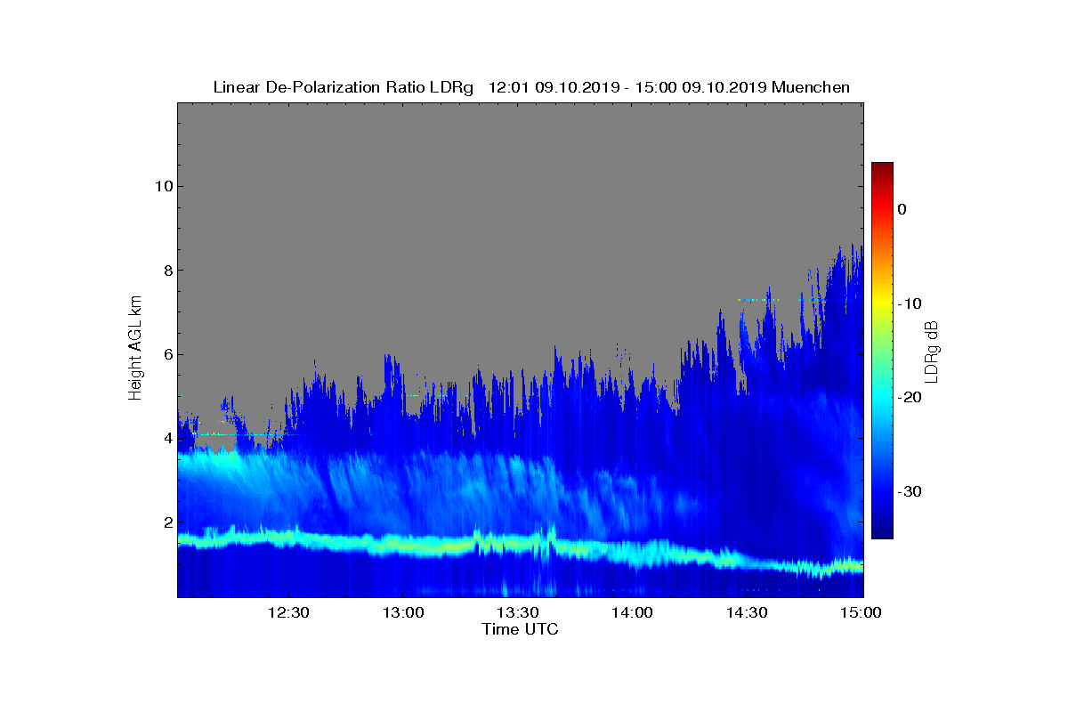Click the 'LDRg dB' colorbar label
Viewport: 1068px width, 712px height.
[932, 351]
